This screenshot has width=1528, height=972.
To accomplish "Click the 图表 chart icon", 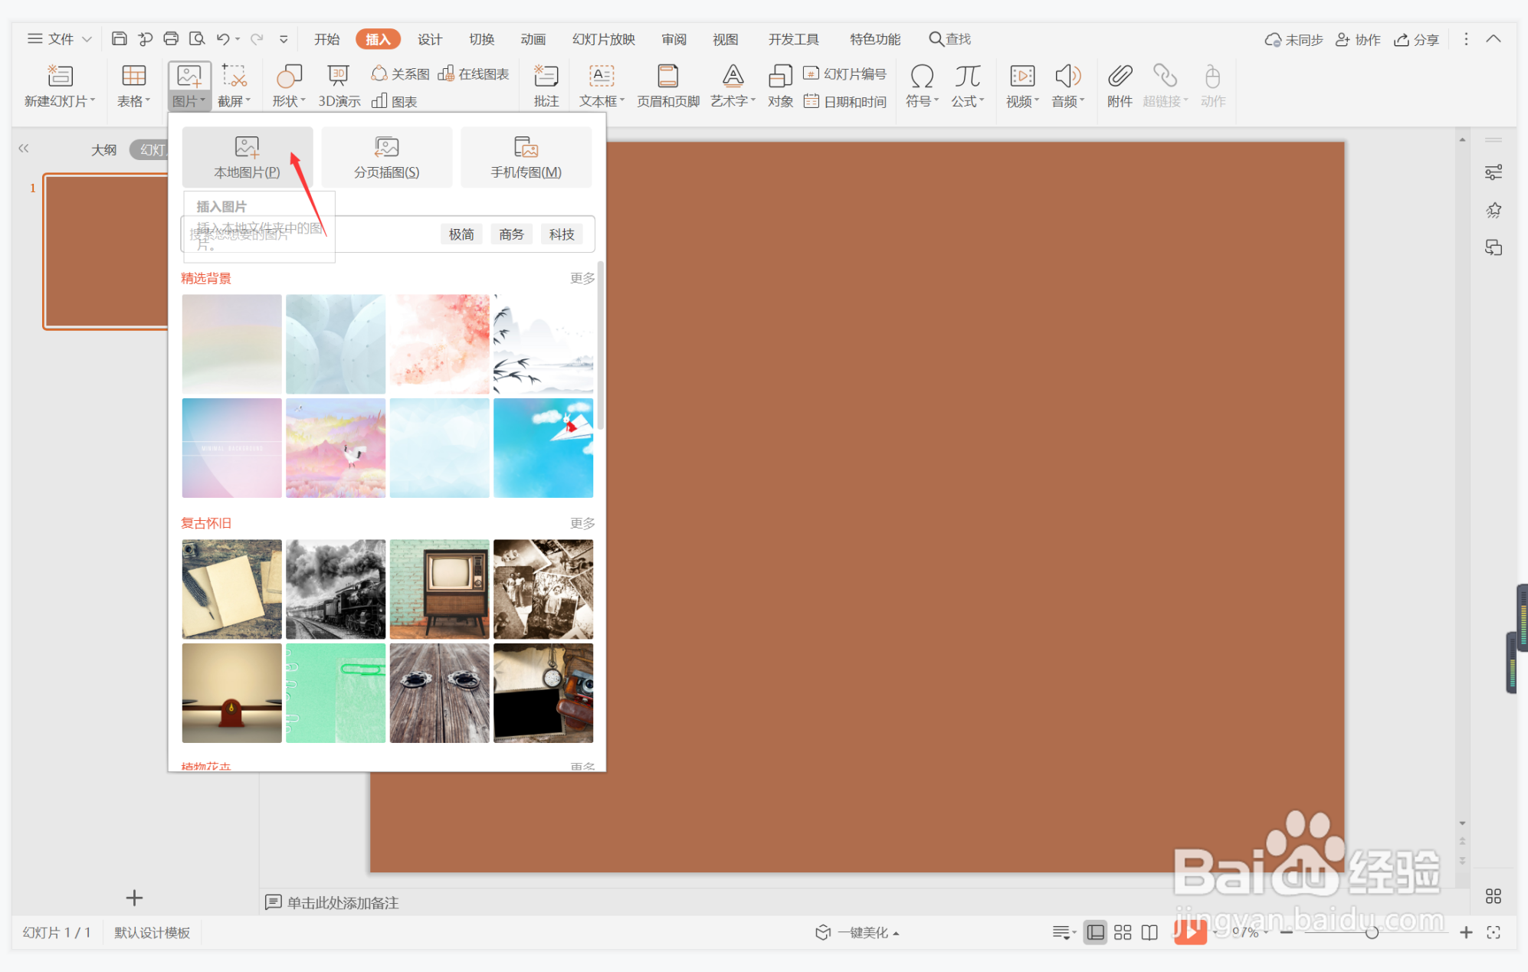I will coord(379,101).
